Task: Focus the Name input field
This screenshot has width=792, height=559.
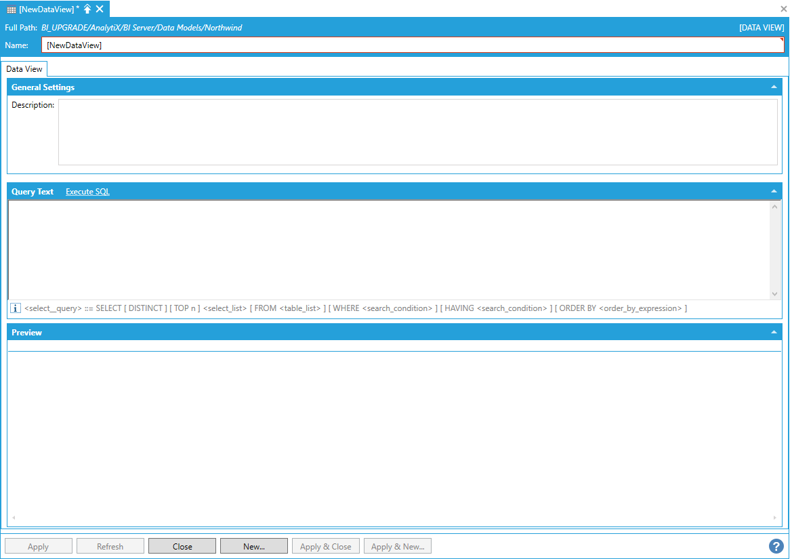Action: tap(412, 45)
